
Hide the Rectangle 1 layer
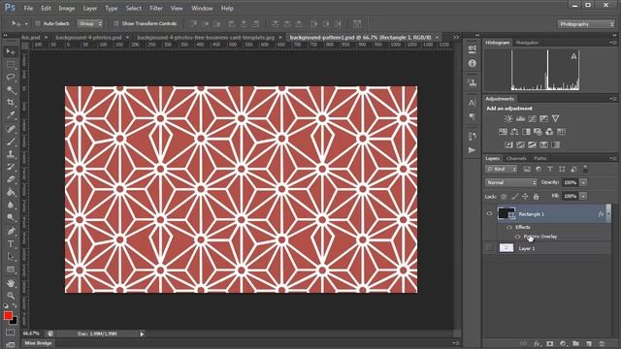tap(489, 213)
